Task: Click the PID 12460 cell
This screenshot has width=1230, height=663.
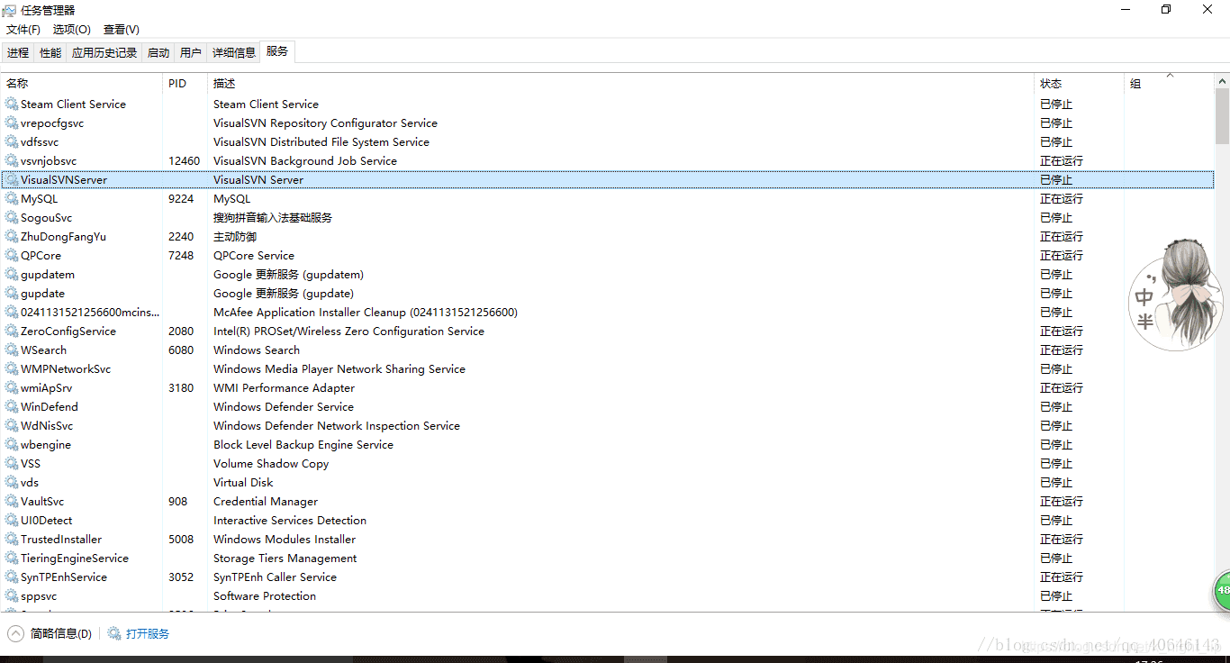Action: click(185, 161)
